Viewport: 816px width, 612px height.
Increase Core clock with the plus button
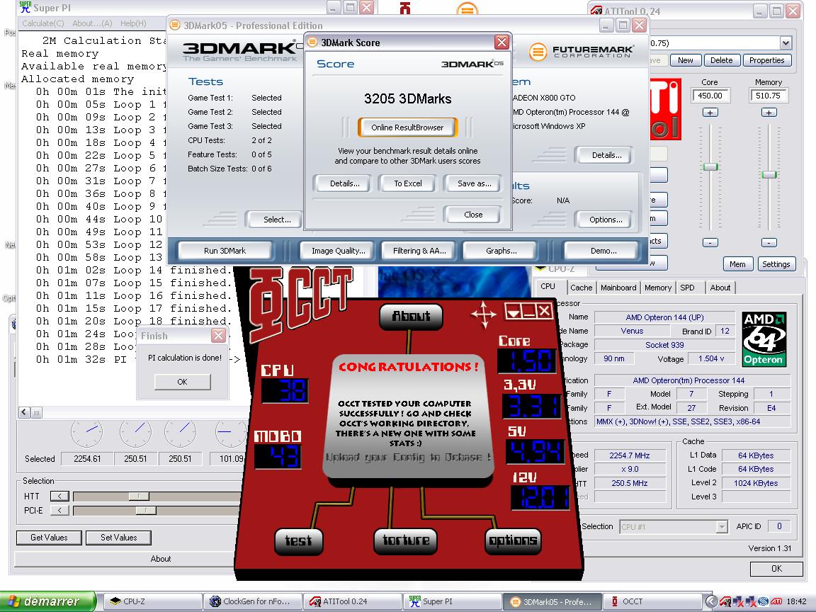pyautogui.click(x=710, y=113)
